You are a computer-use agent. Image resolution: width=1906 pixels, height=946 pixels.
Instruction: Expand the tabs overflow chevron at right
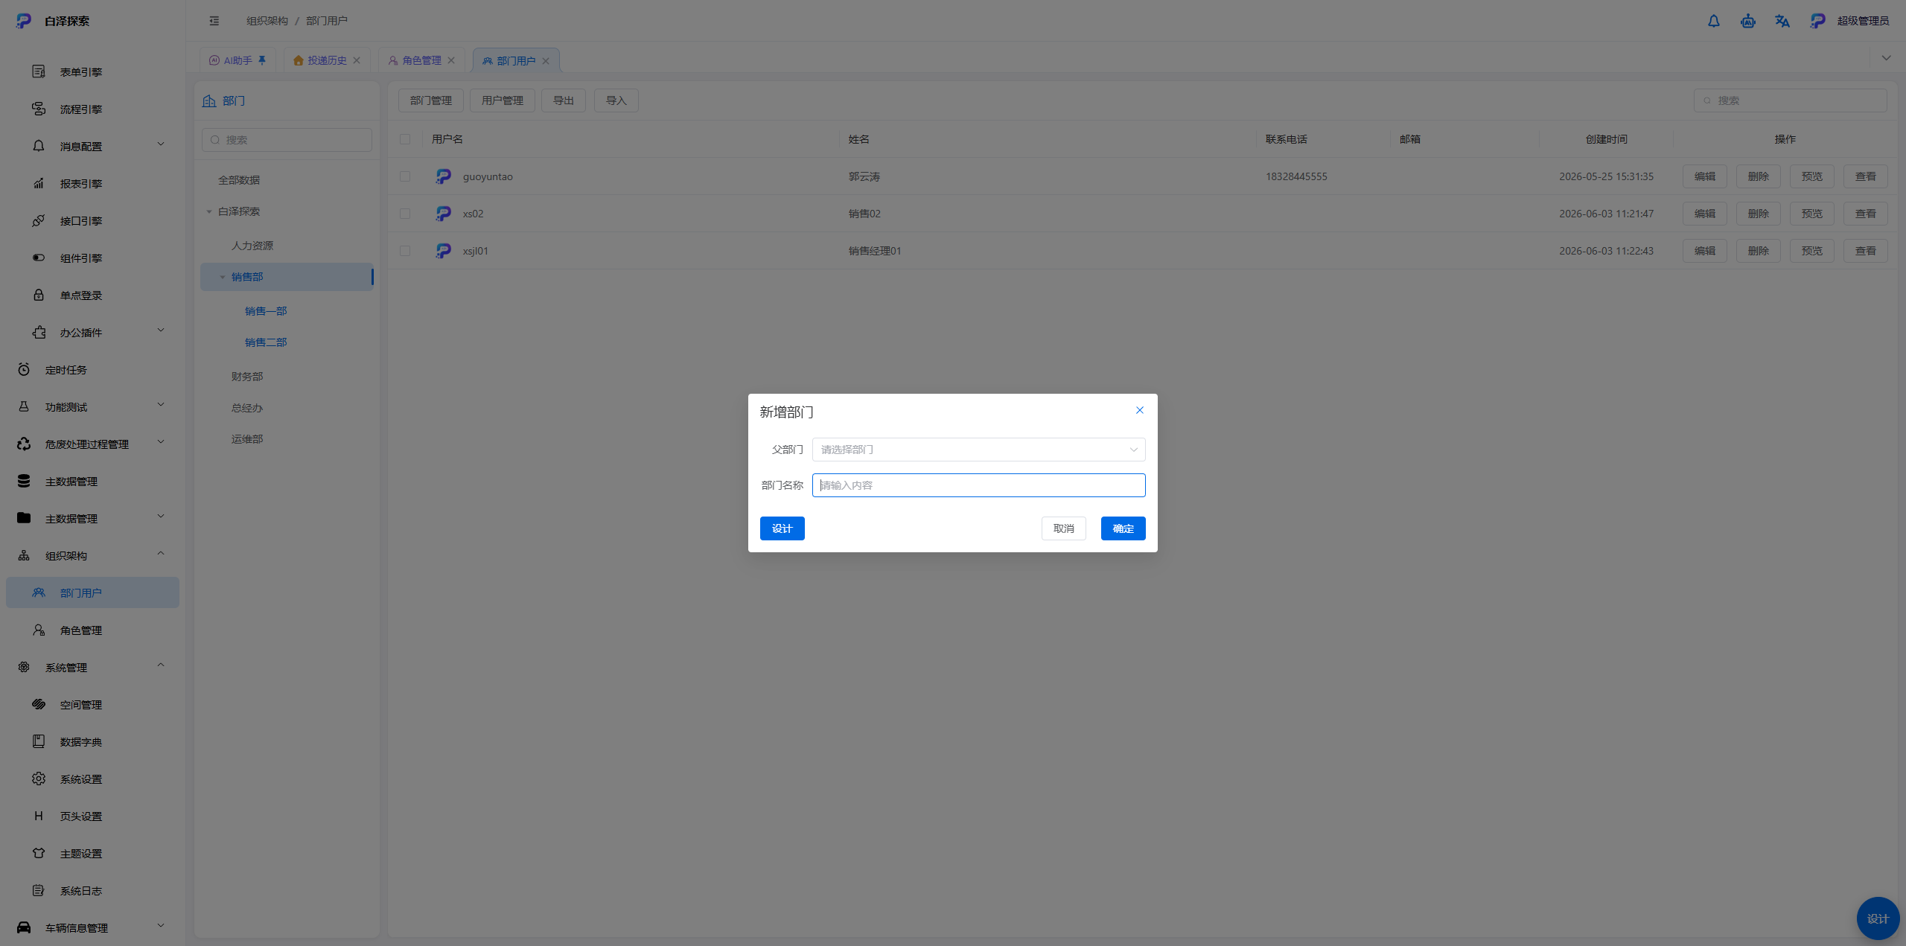coord(1886,58)
